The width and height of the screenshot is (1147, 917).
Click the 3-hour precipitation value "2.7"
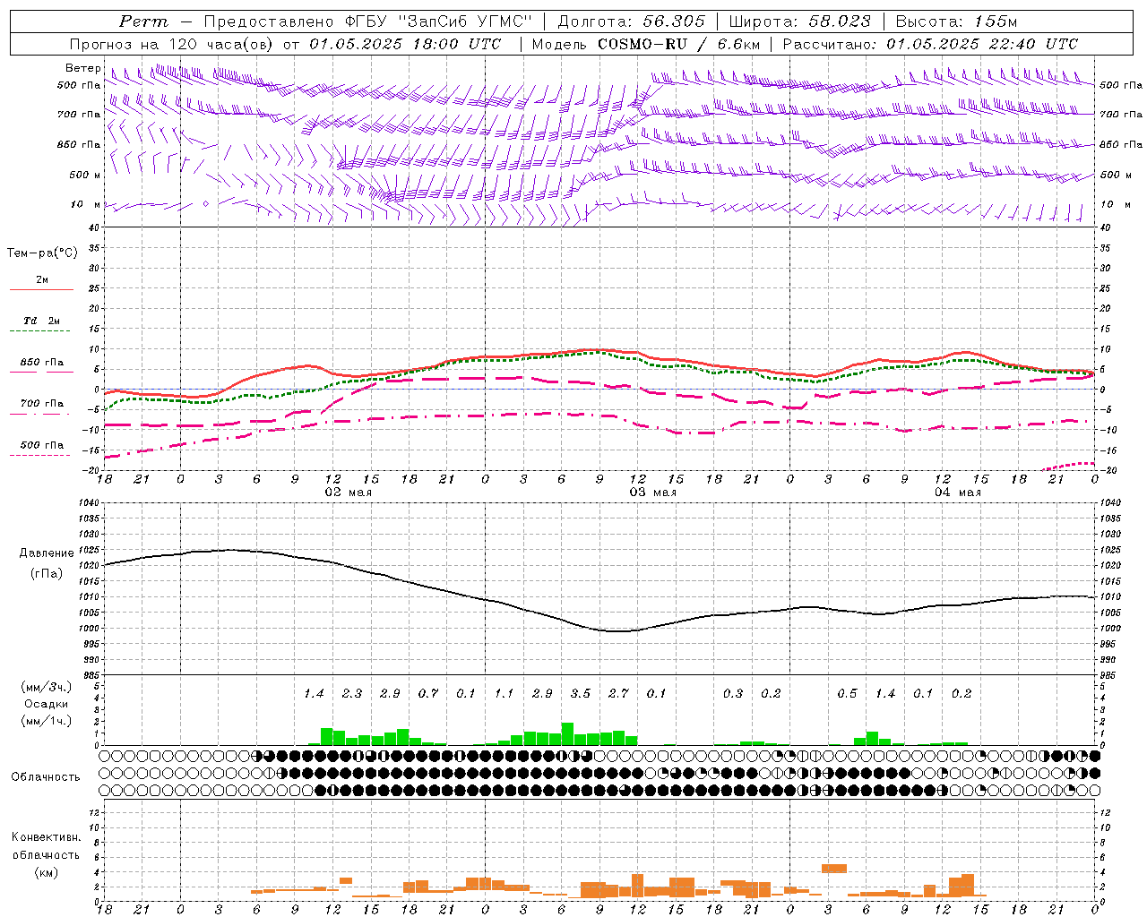[x=618, y=694]
